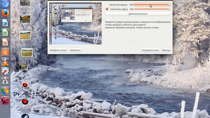
Task: Open System Settings gear-and-wrench icon
Action: coord(5,71)
